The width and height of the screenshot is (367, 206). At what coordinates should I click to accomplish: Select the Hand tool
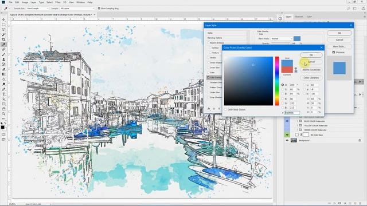tap(3, 109)
